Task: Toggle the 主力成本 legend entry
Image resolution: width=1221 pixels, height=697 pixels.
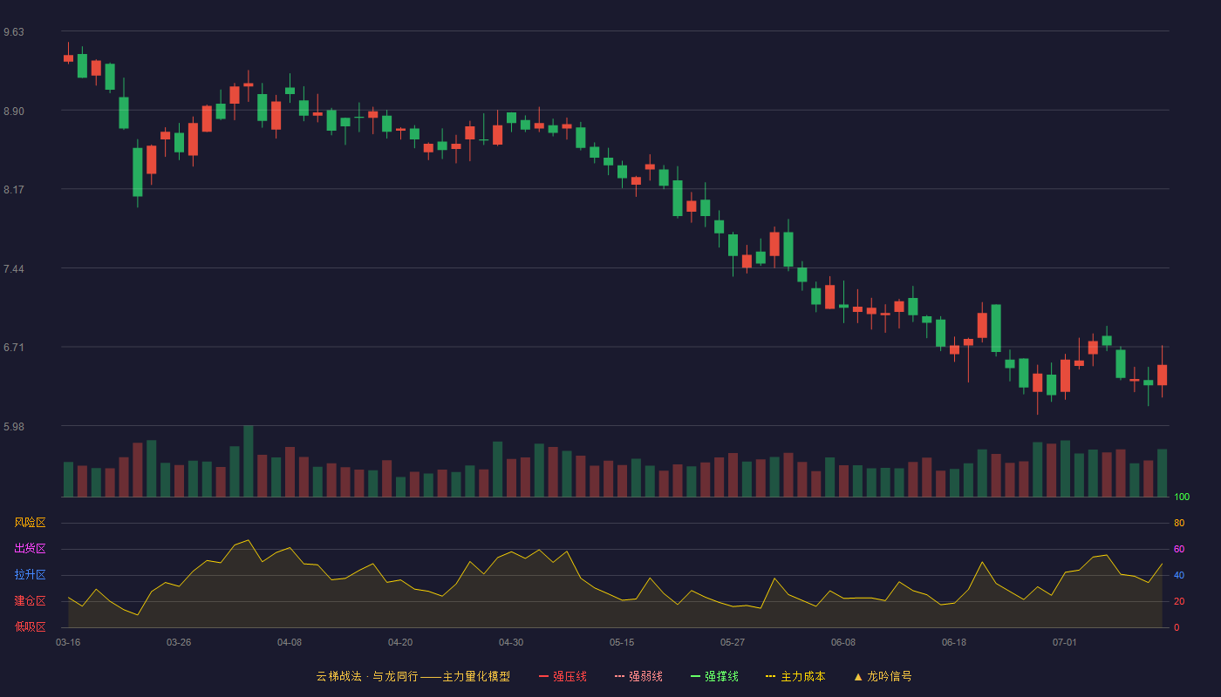Action: (x=795, y=676)
